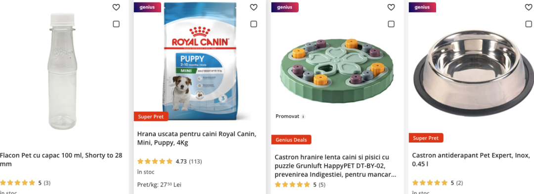Click Super Pret tag on Royal Canin

click(x=151, y=117)
